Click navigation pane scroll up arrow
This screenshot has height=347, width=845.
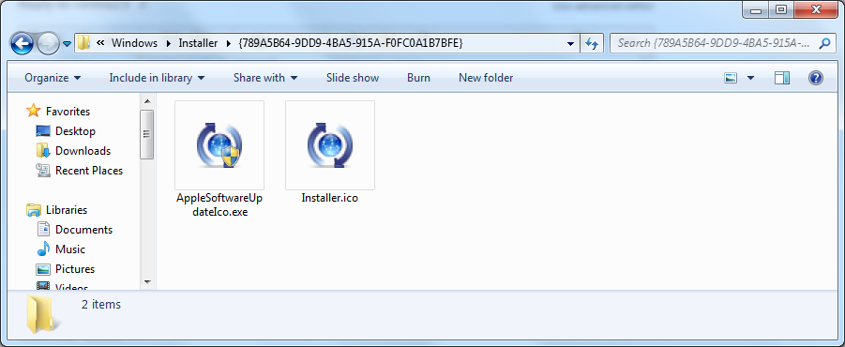[x=147, y=100]
